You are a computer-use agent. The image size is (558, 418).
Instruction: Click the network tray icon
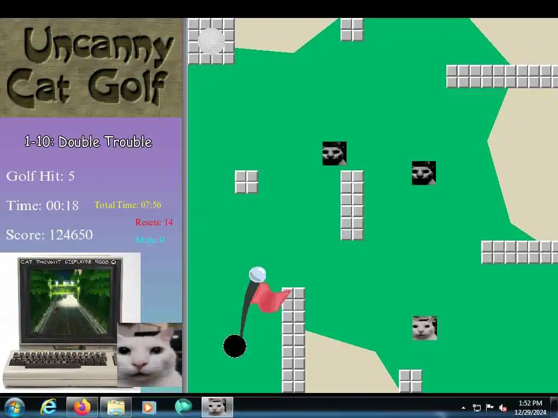coord(476,408)
